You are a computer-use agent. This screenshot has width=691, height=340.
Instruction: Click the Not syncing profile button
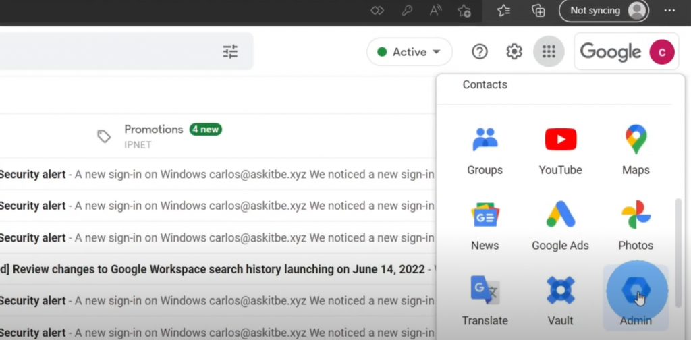pyautogui.click(x=603, y=11)
